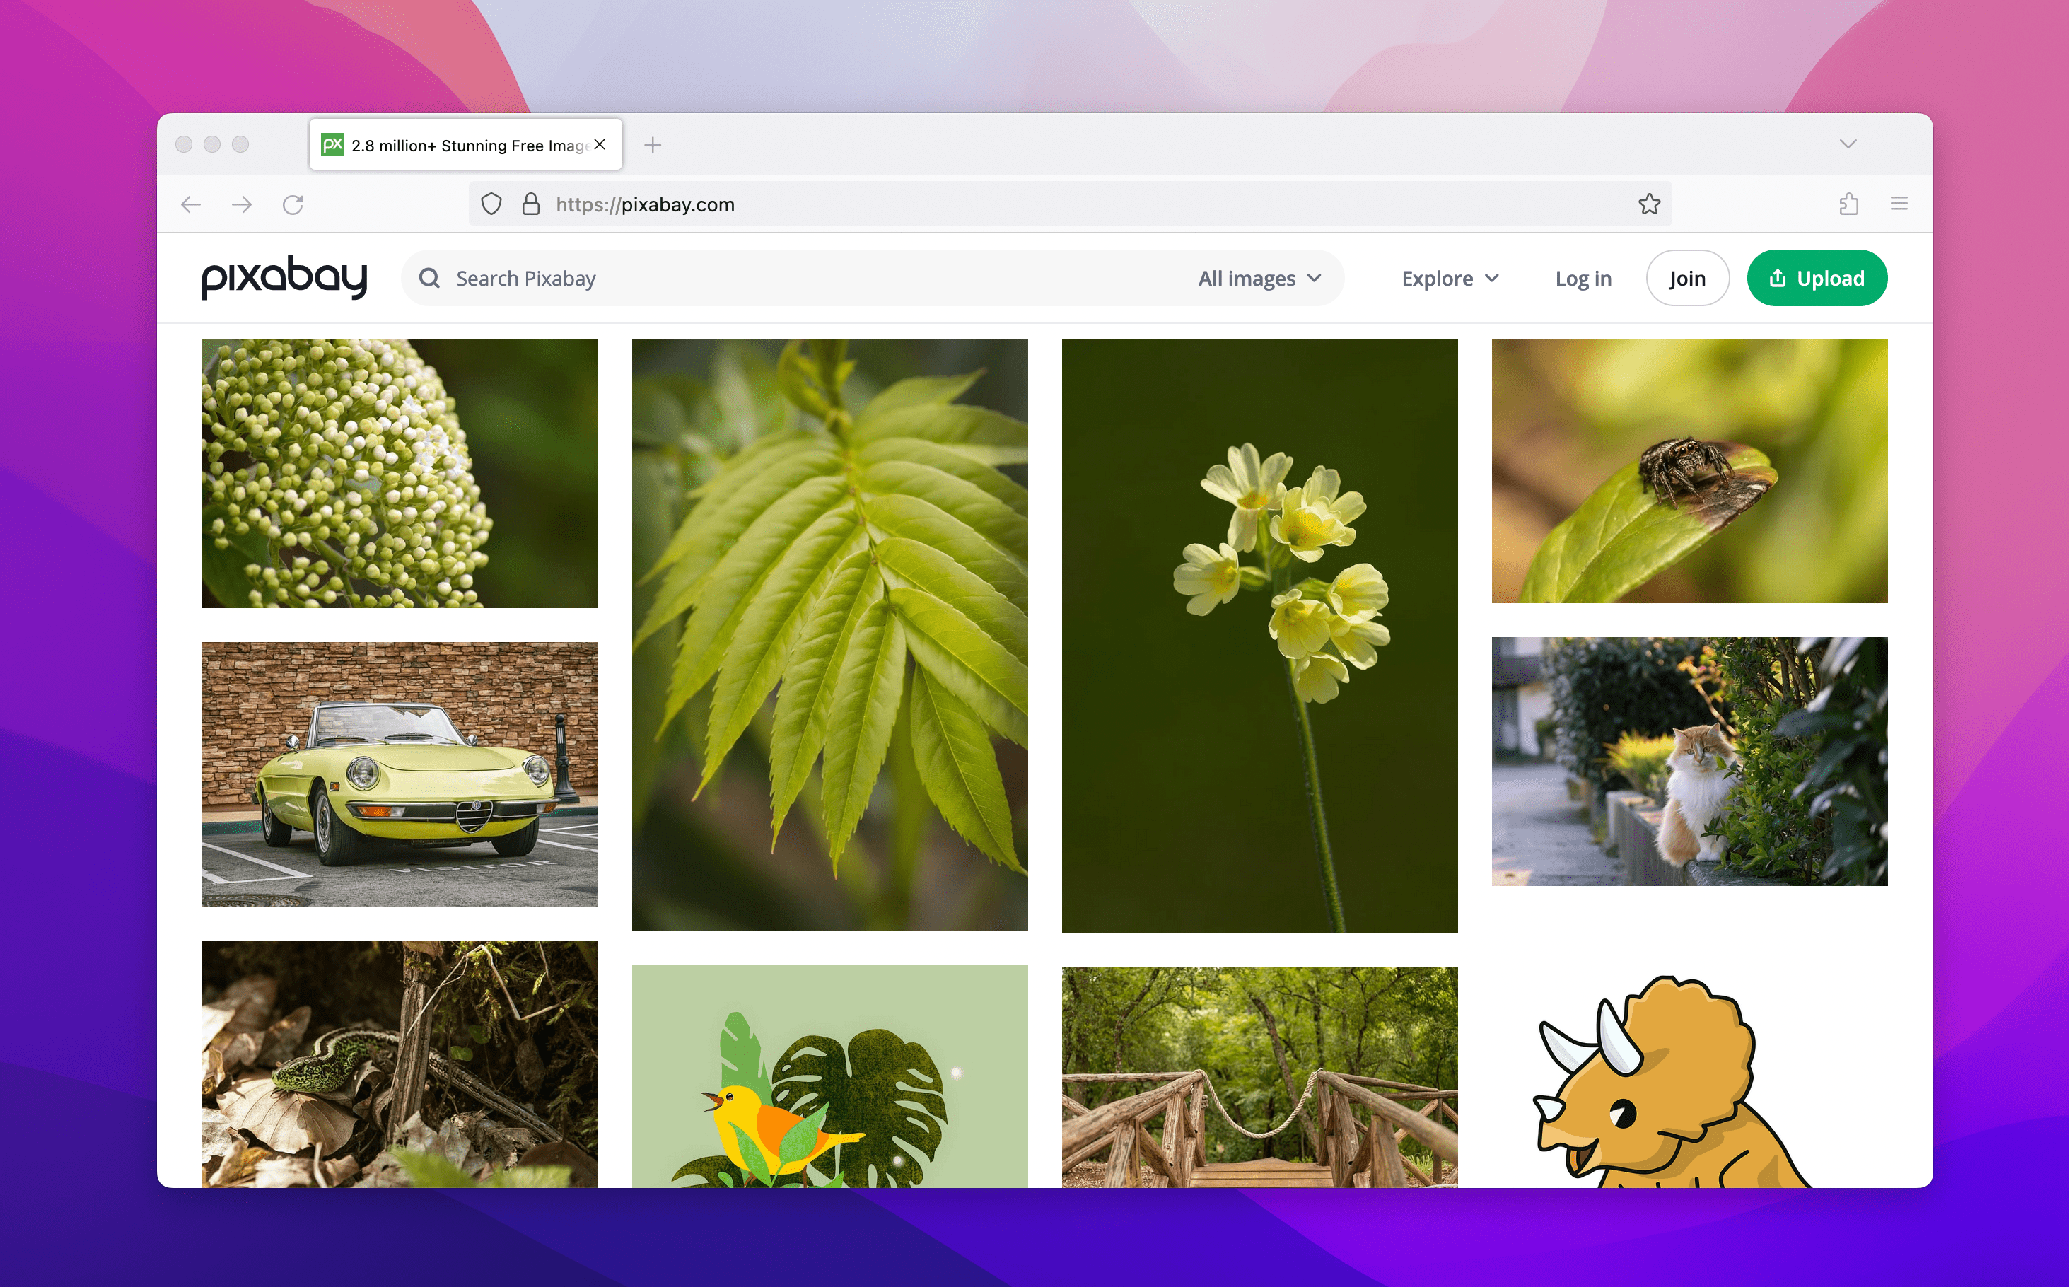Viewport: 2069px width, 1287px height.
Task: Open the tab overview chevron
Action: click(x=1848, y=144)
